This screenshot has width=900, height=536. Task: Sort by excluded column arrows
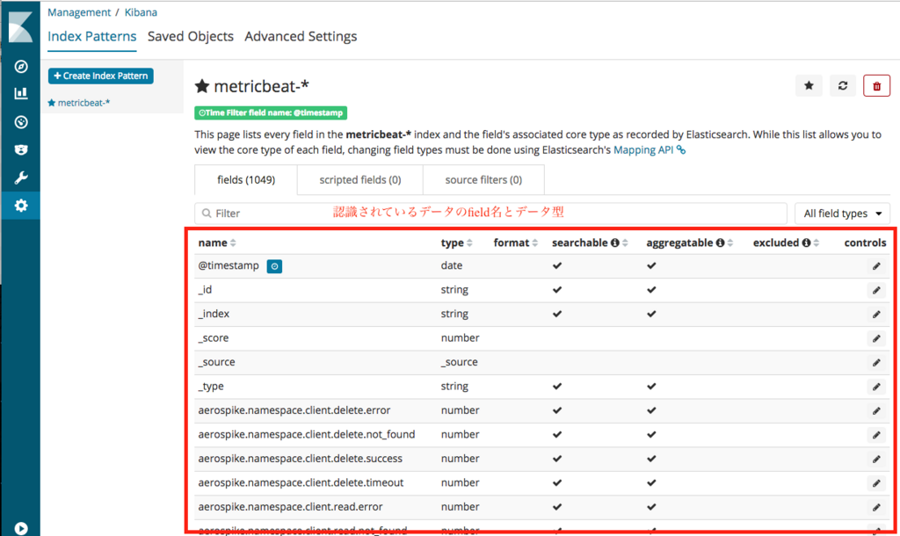tap(817, 243)
